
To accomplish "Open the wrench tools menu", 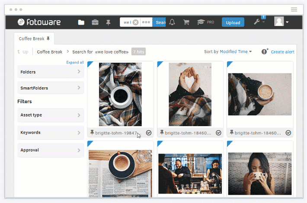I will click(257, 22).
